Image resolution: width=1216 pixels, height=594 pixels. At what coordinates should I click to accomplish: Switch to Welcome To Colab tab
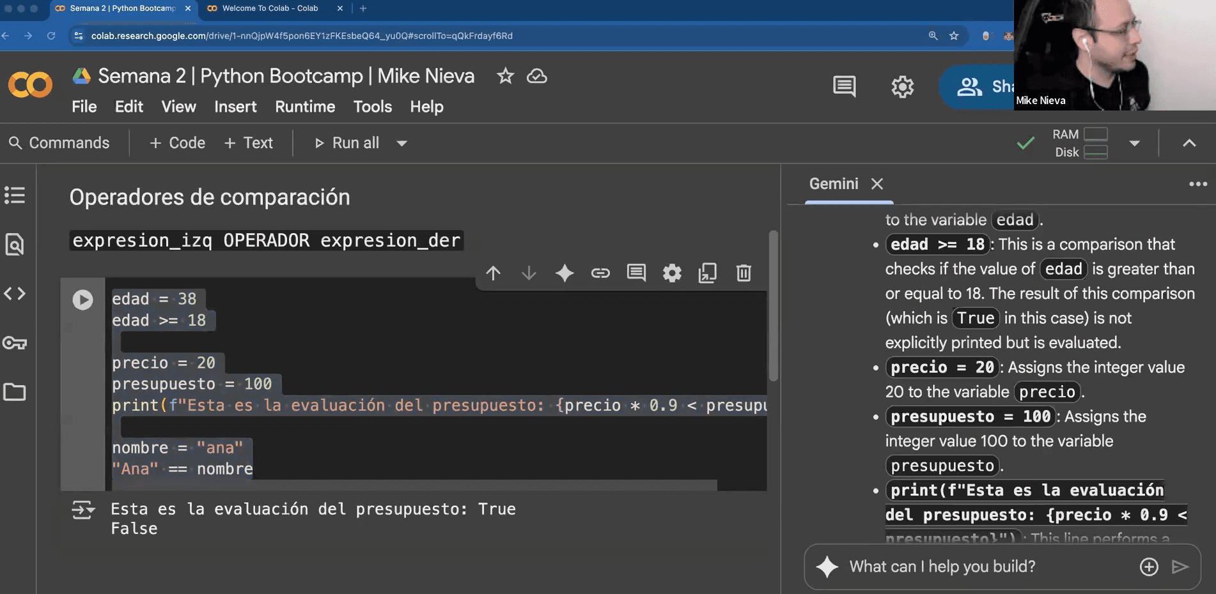point(270,8)
